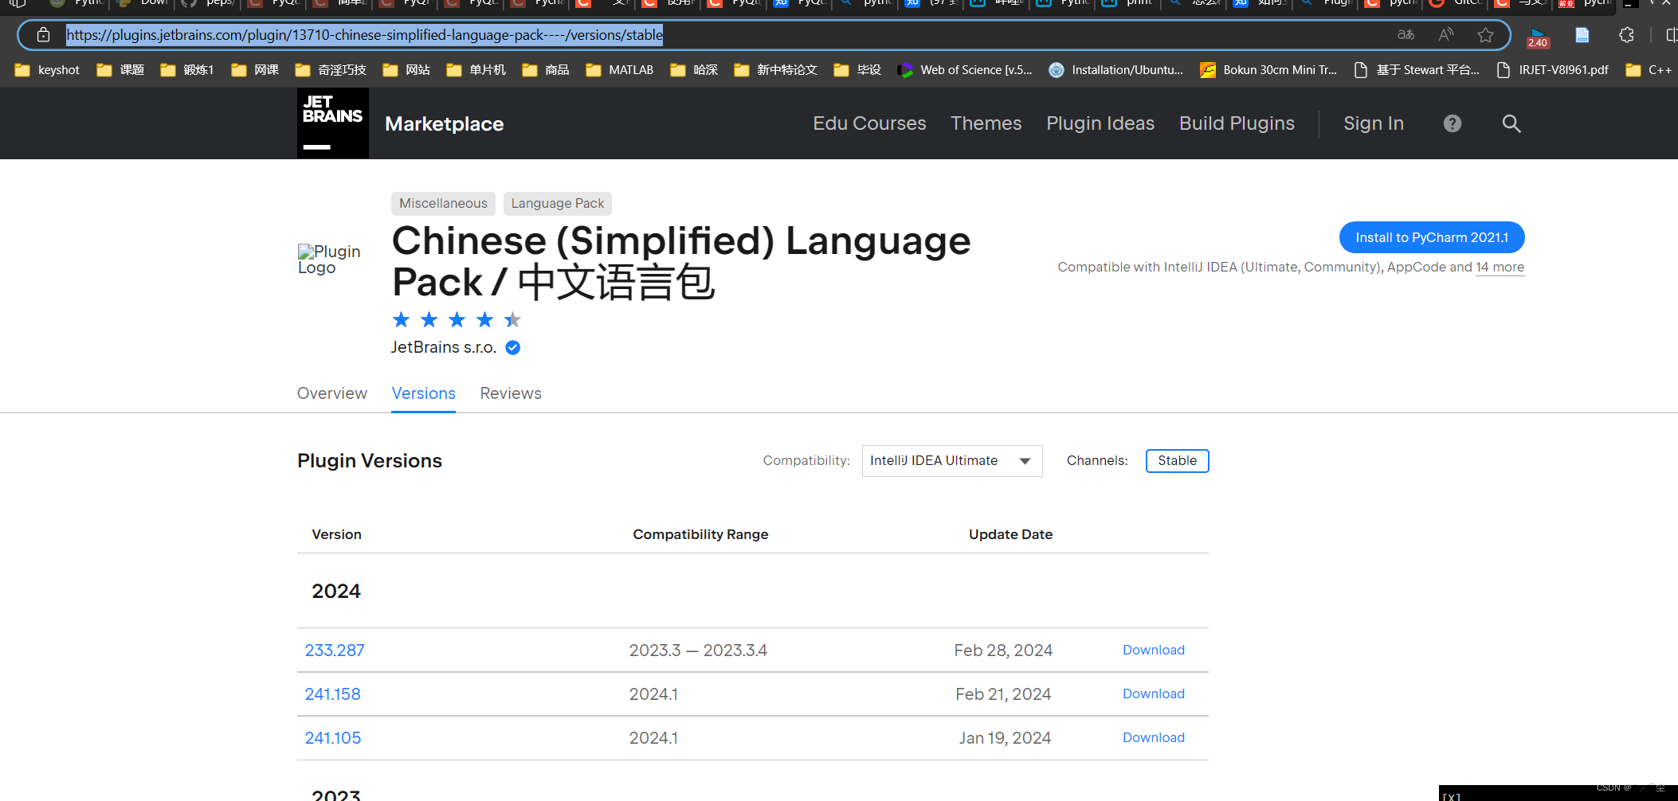1678x801 pixels.
Task: Click the Plugin Logo image
Action: 329,260
